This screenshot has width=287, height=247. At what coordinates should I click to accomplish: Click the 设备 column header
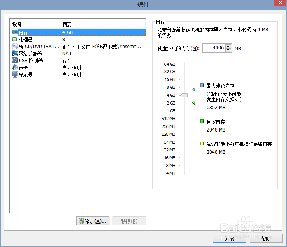(x=35, y=24)
